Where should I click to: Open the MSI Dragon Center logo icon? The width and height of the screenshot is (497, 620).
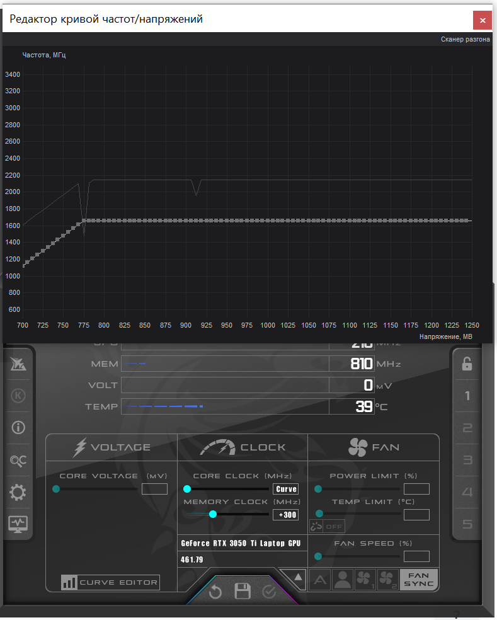[18, 364]
